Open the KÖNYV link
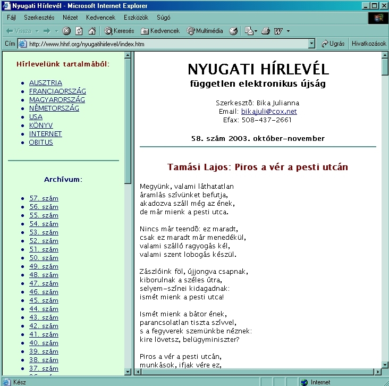The width and height of the screenshot is (389, 386). (41, 125)
